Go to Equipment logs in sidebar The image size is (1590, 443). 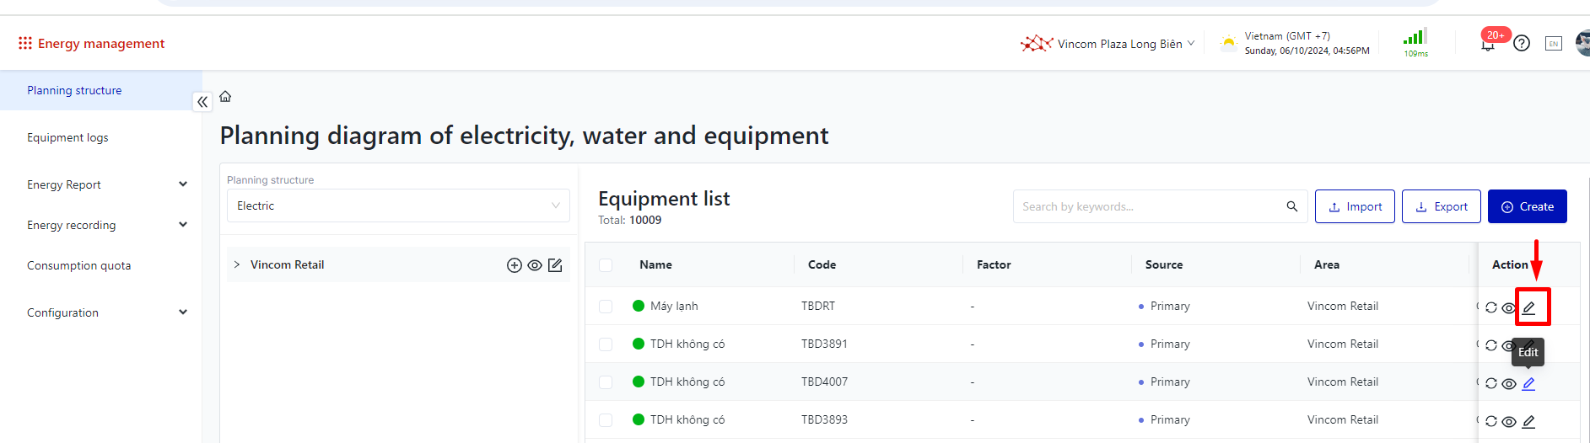67,137
